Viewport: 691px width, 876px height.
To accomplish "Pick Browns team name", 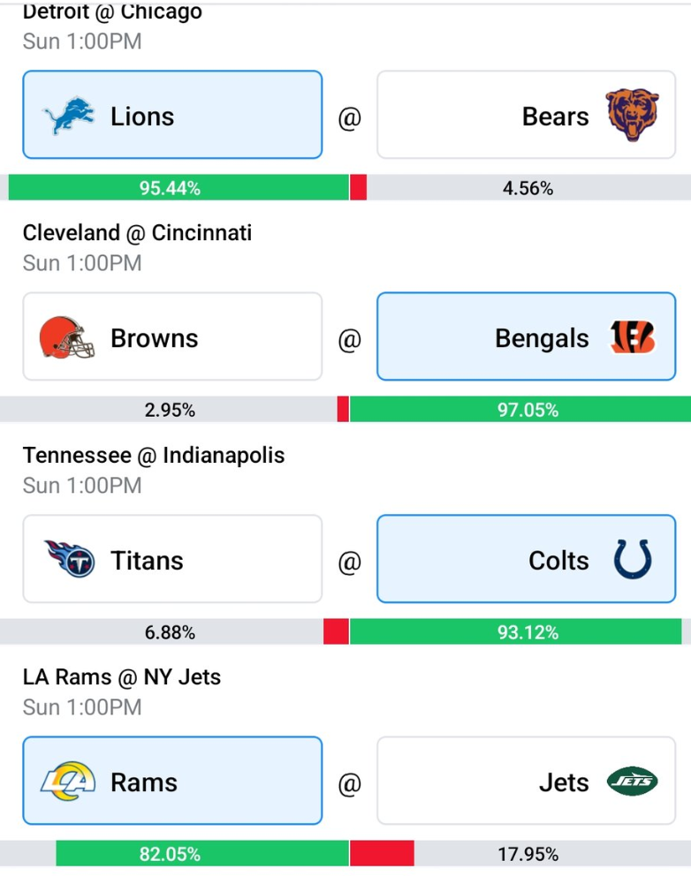I will (x=155, y=338).
